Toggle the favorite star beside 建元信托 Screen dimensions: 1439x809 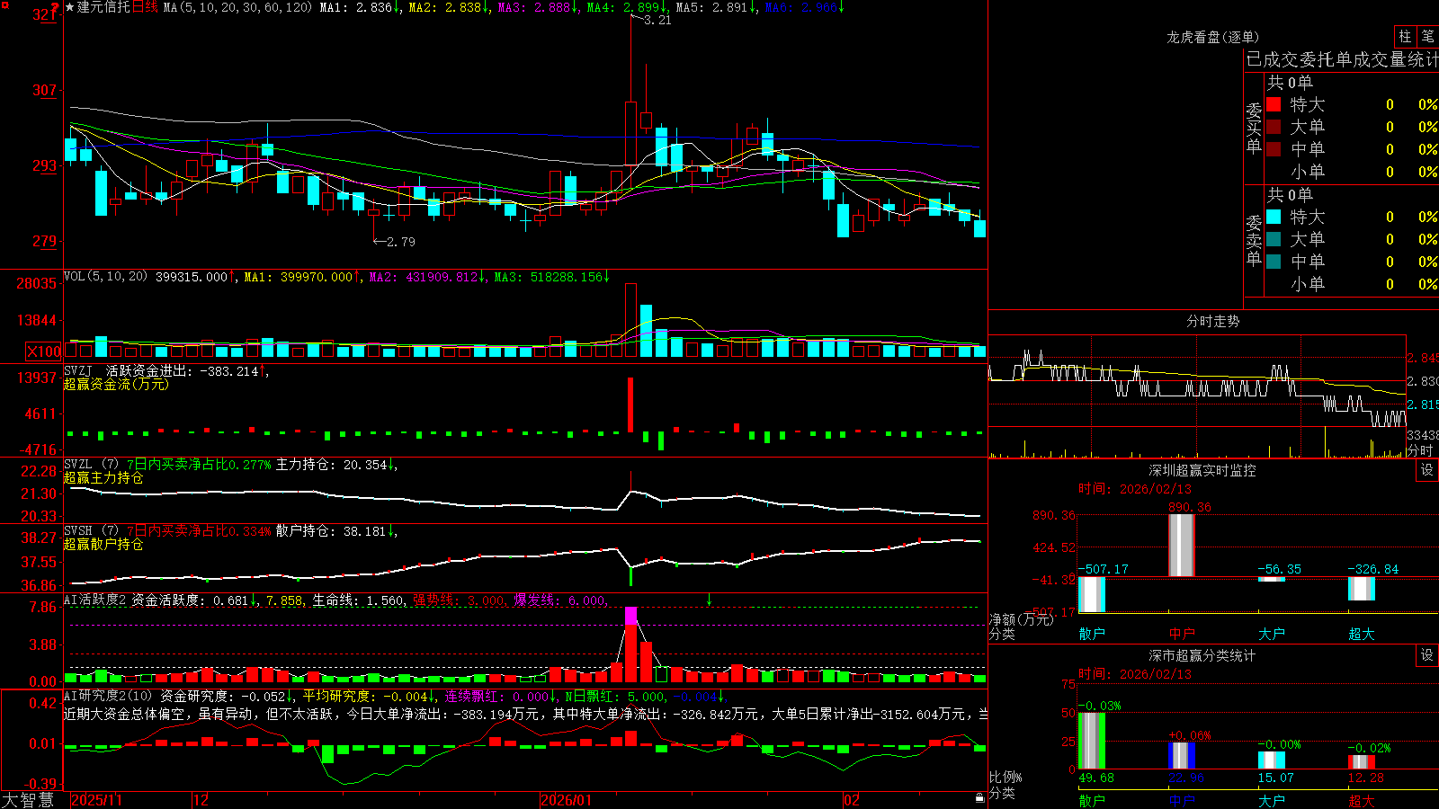tap(70, 7)
